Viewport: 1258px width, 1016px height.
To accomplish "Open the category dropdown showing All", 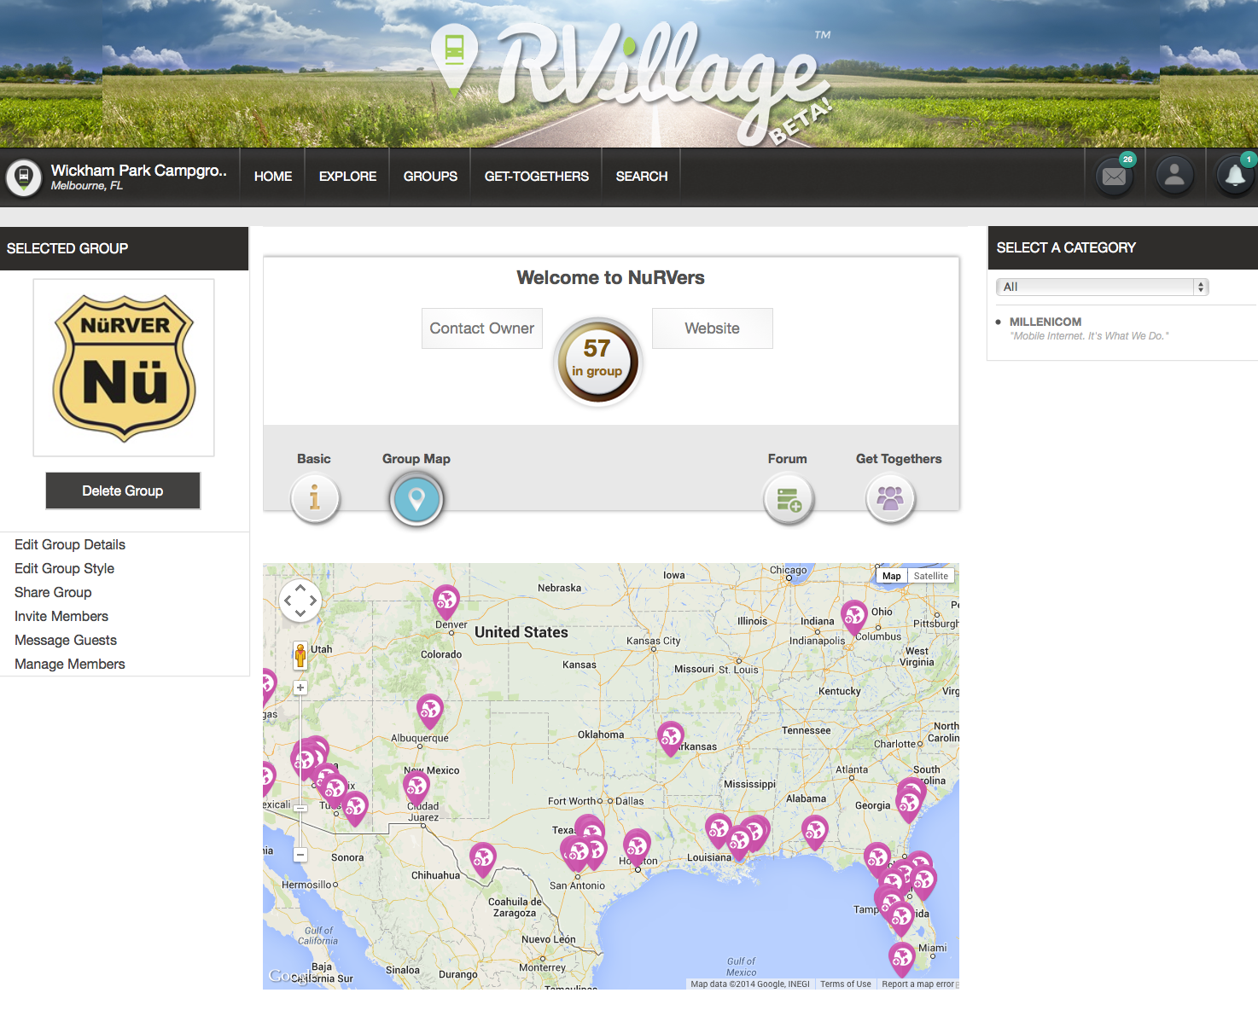I will 1102,287.
